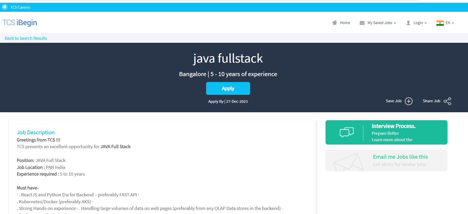Click the Email me Jobs like this link
Image resolution: width=468 pixels, height=214 pixels.
[x=400, y=157]
